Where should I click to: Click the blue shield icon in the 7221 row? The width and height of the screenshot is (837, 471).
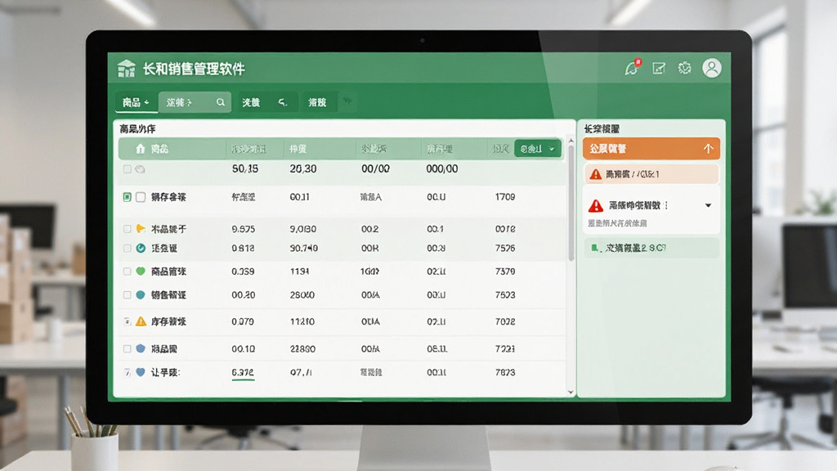coord(141,348)
